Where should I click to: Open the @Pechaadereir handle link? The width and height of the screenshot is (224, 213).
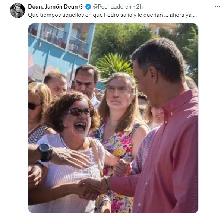113,7
